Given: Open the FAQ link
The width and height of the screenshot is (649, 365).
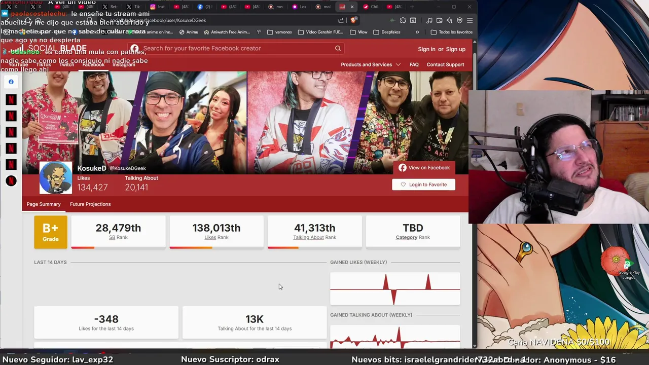Looking at the screenshot, I should [x=414, y=64].
